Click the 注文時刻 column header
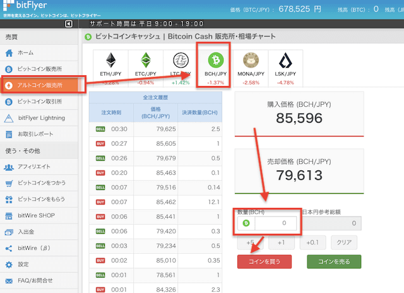404x293 pixels. coord(111,112)
